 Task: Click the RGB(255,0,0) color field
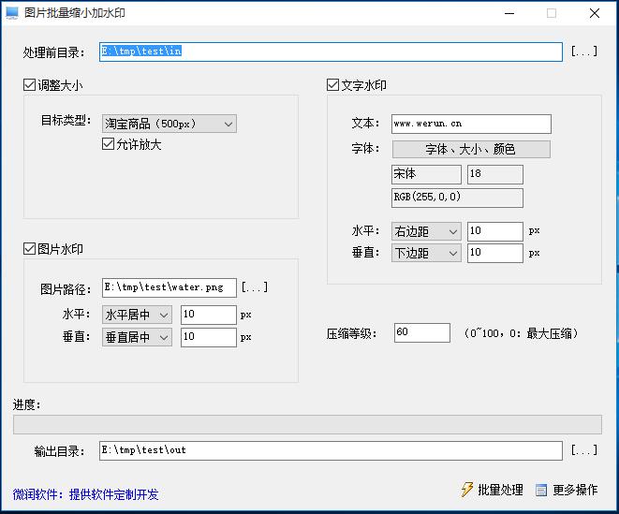click(x=457, y=198)
